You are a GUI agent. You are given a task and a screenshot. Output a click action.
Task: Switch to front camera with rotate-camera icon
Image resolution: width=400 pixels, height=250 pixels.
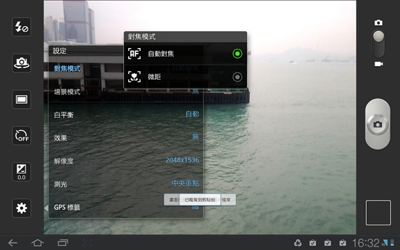click(21, 63)
